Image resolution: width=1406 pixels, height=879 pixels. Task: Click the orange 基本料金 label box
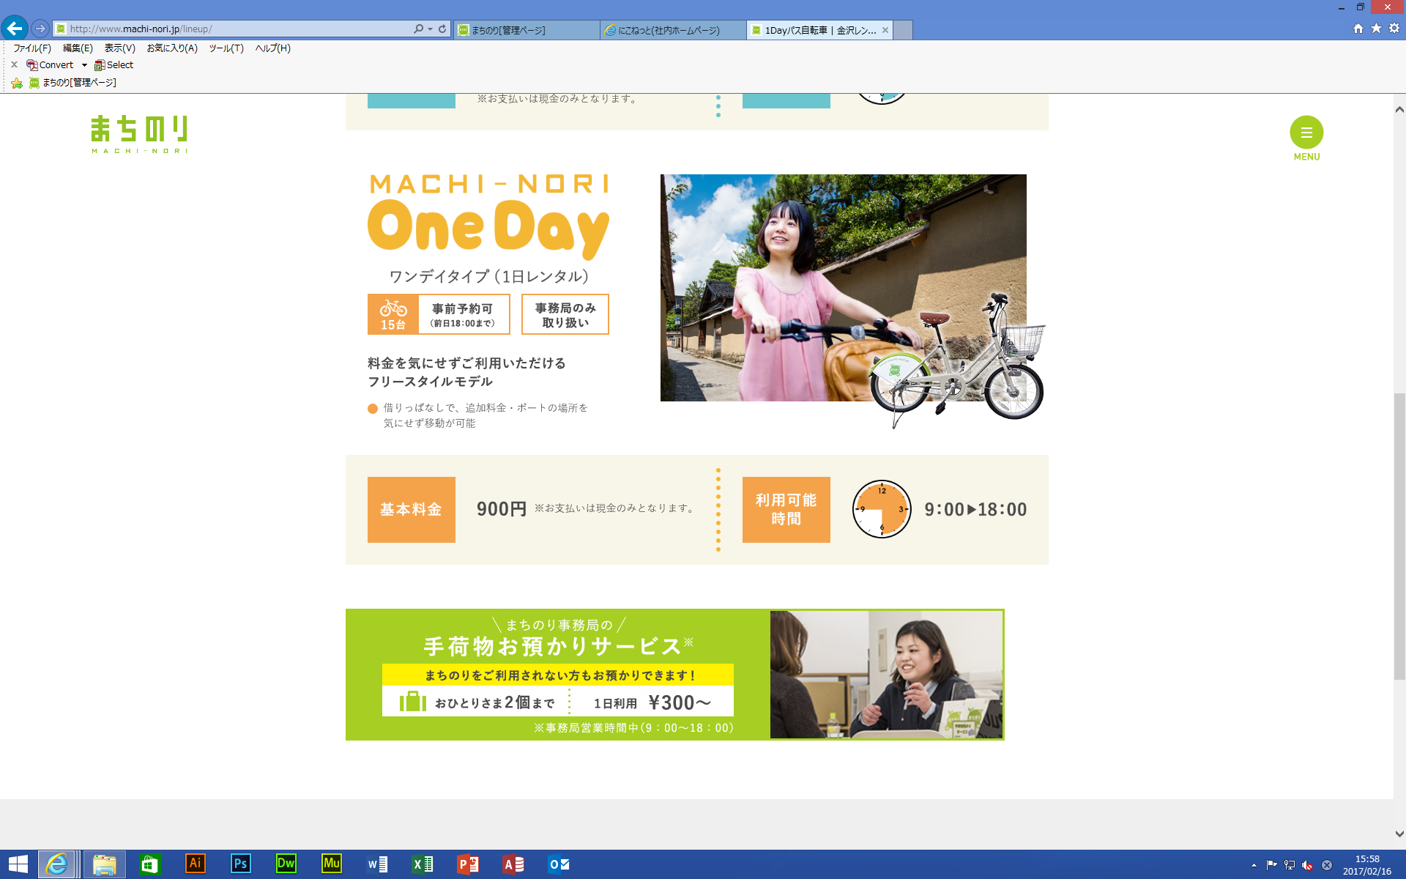(x=411, y=510)
